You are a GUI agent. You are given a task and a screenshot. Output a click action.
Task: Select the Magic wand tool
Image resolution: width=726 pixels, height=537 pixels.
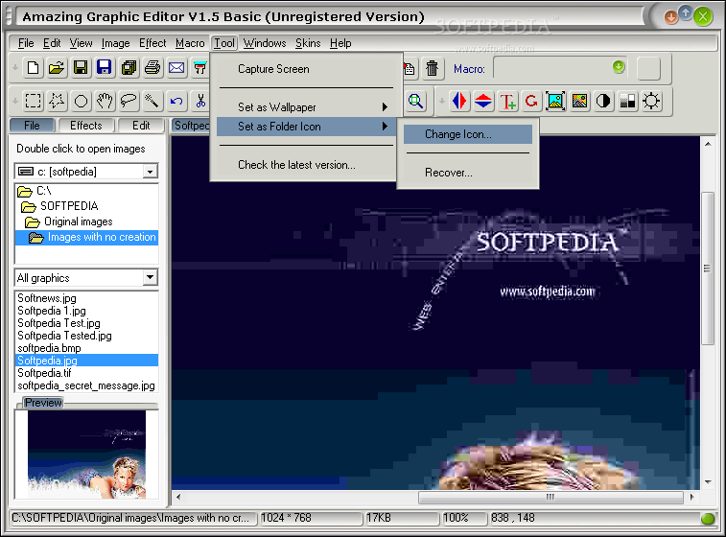tap(152, 101)
